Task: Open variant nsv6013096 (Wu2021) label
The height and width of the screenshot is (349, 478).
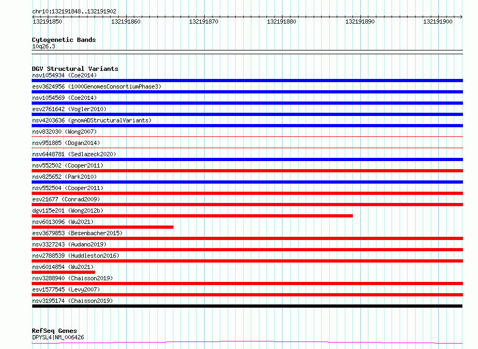Action: click(x=63, y=222)
